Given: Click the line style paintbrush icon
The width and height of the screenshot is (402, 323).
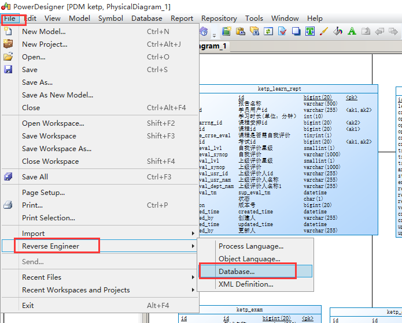Looking at the screenshot, I should click(x=324, y=31).
